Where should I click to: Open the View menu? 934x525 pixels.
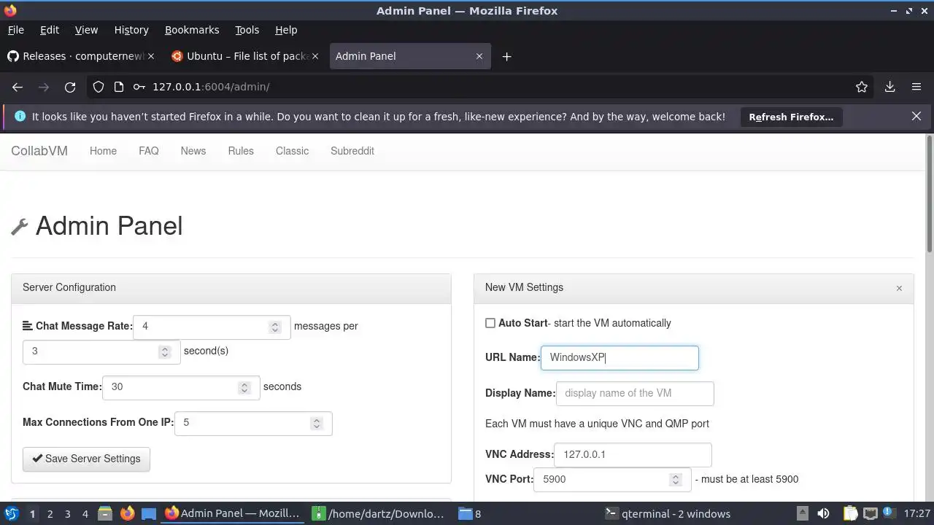tap(86, 30)
